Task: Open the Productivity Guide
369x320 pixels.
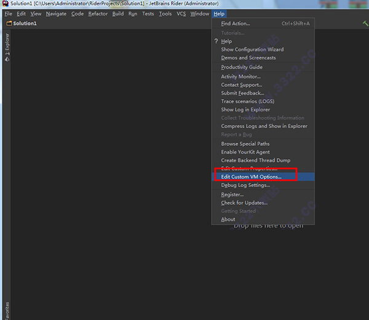Action: coord(263,67)
